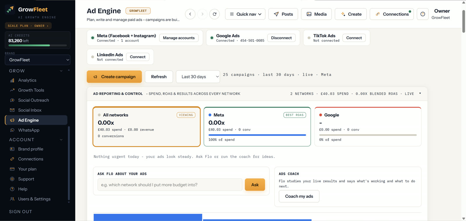Open Users & Settings

pyautogui.click(x=34, y=199)
